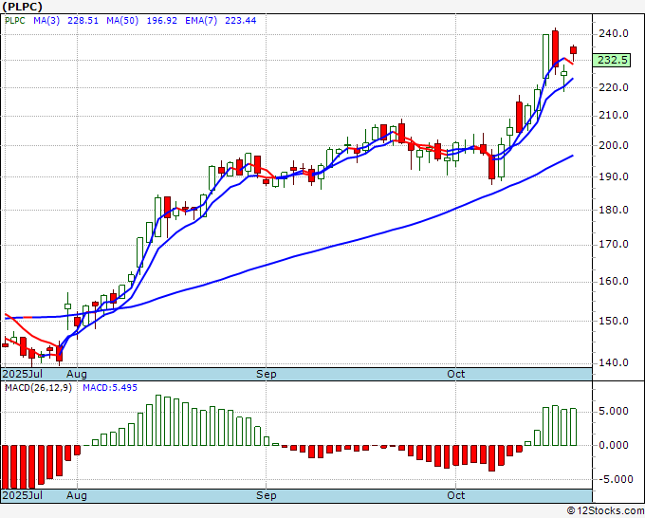Select the MA(50) value 196.92
Image resolution: width=645 pixels, height=518 pixels.
(161, 21)
